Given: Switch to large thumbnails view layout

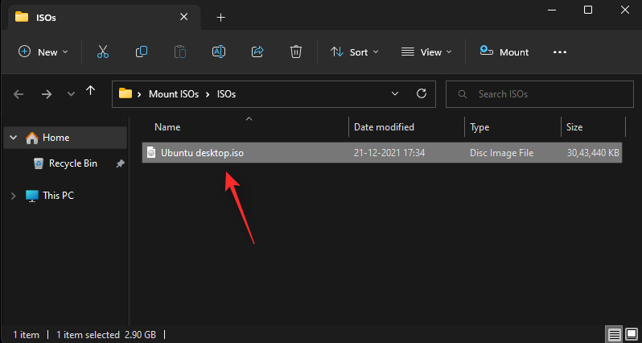Looking at the screenshot, I should 630,334.
